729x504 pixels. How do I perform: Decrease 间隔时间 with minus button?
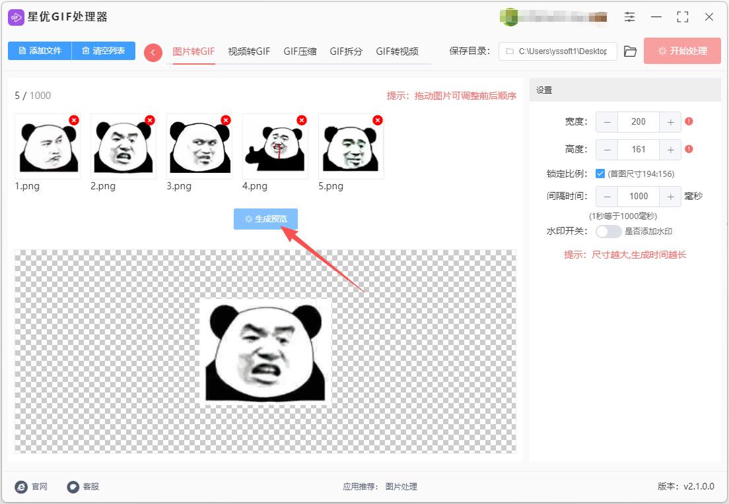pyautogui.click(x=607, y=197)
